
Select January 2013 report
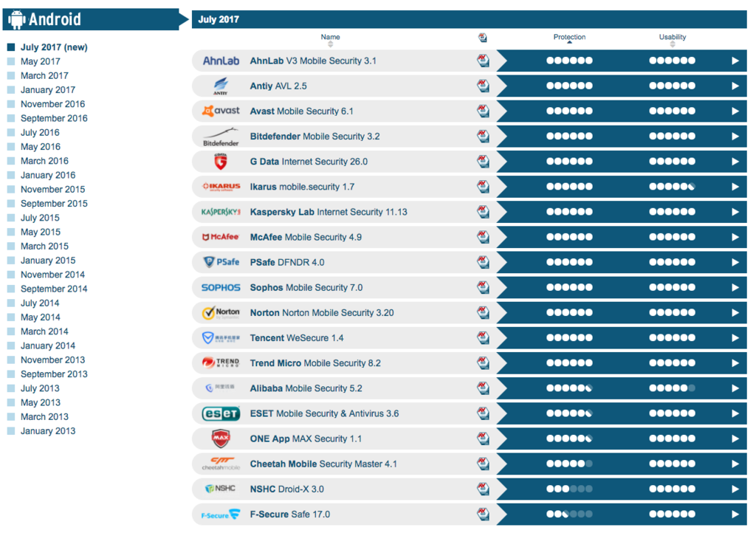48,431
